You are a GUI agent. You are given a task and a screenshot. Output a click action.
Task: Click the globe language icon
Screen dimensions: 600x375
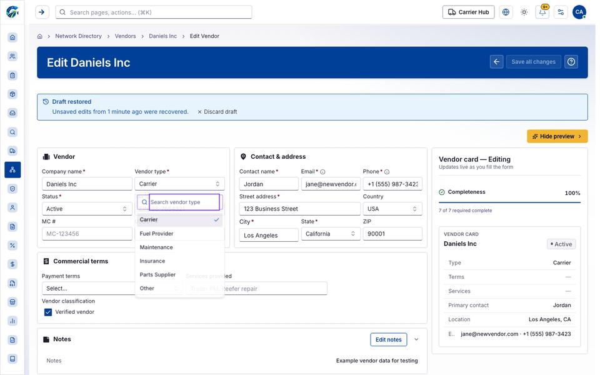pyautogui.click(x=506, y=12)
